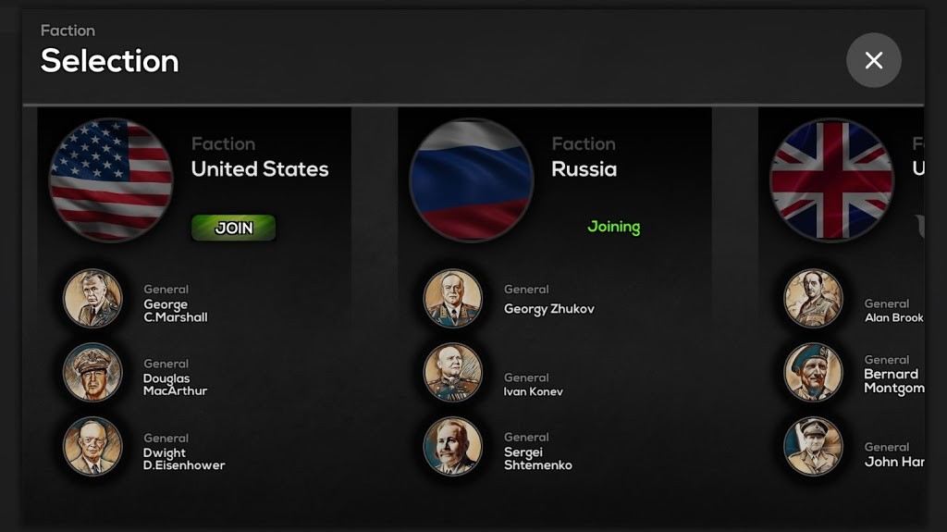Click the green Joining status text
Screen dimensions: 947x532
[613, 227]
